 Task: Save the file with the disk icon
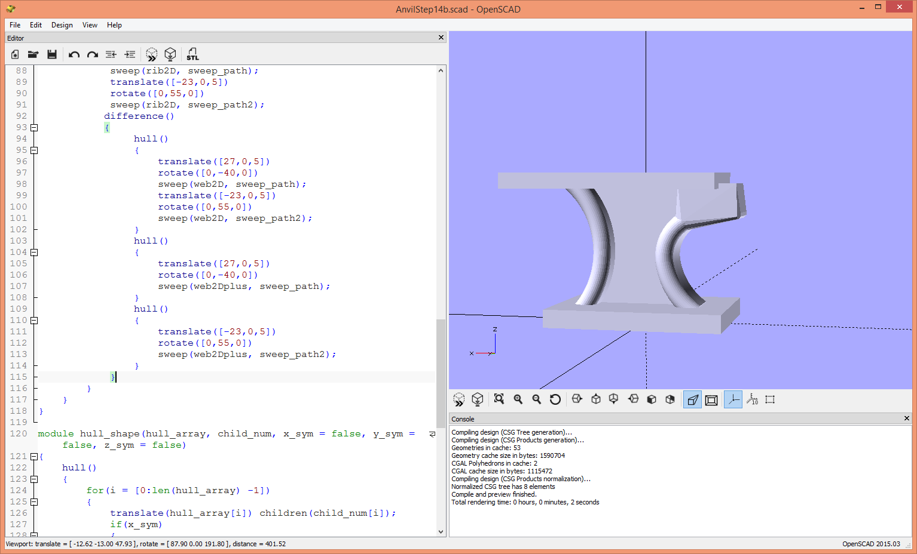click(x=52, y=54)
